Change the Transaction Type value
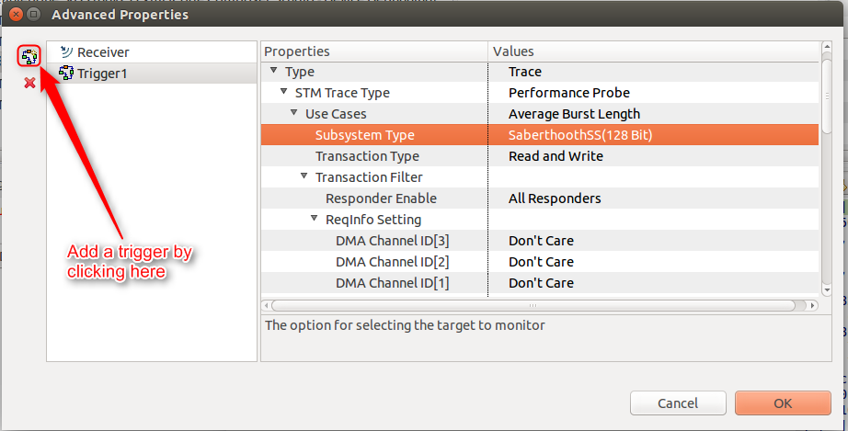 pos(653,156)
